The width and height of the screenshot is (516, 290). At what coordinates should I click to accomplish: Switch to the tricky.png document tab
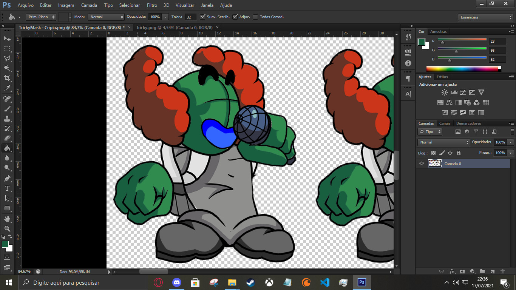coord(174,28)
